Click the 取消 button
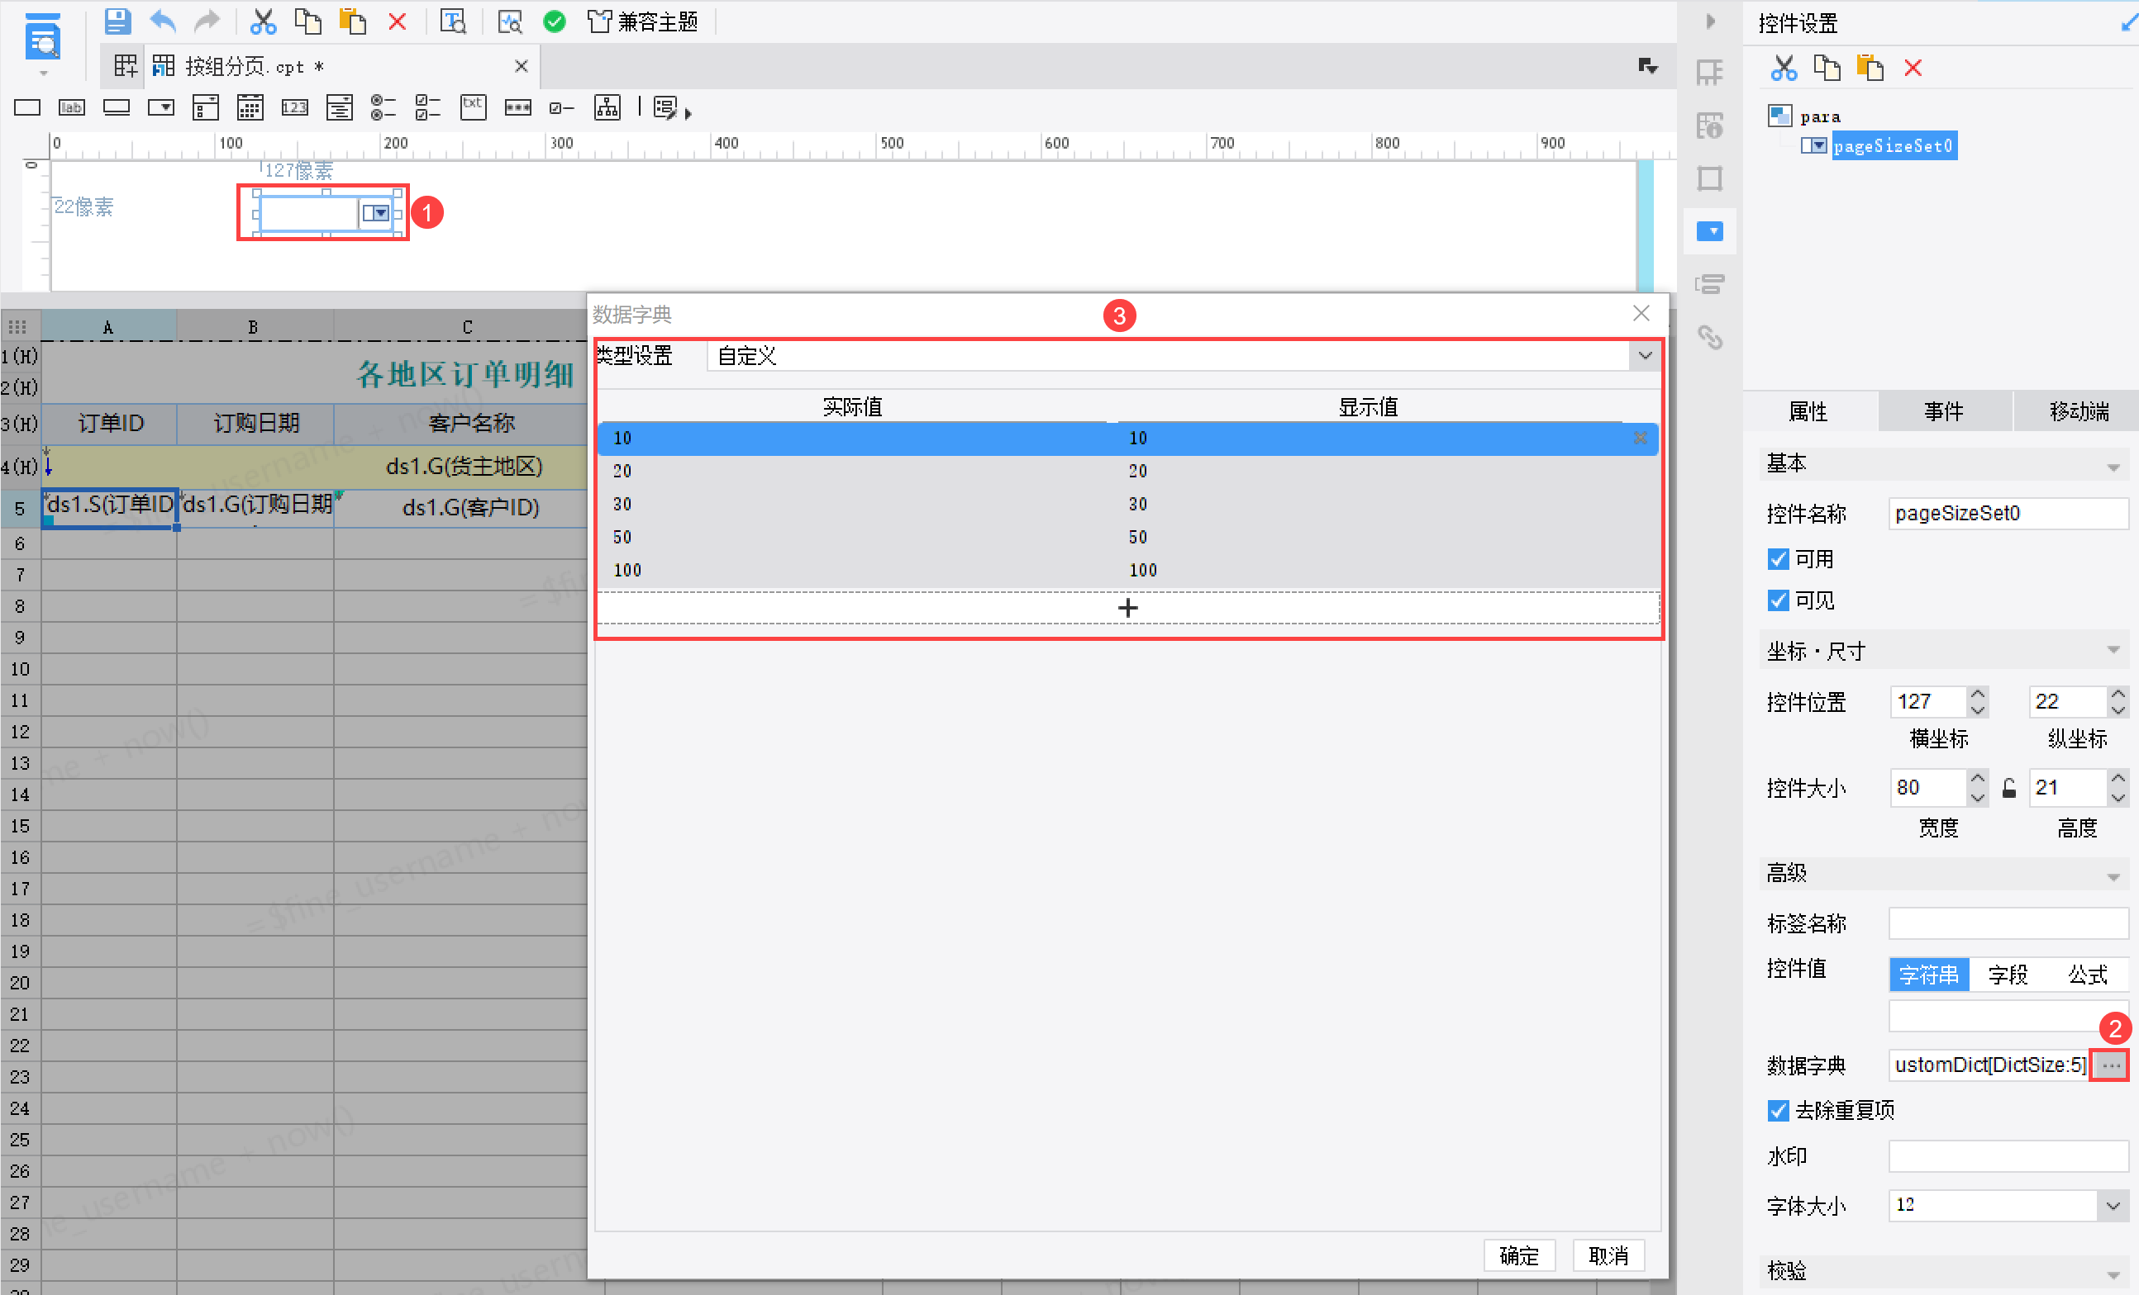 1608,1255
